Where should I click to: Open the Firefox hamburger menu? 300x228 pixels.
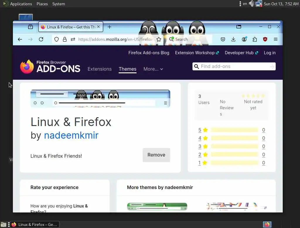click(x=275, y=39)
